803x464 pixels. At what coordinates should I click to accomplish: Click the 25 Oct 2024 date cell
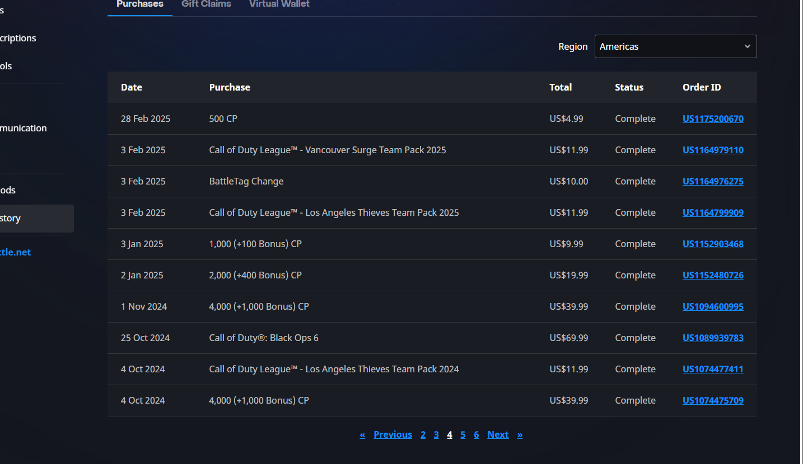click(x=145, y=338)
